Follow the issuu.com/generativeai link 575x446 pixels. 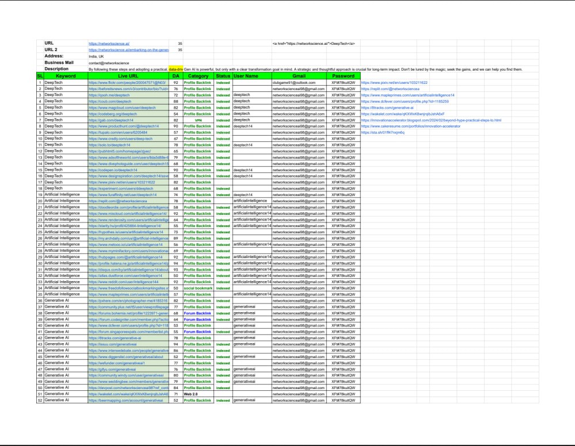point(108,344)
